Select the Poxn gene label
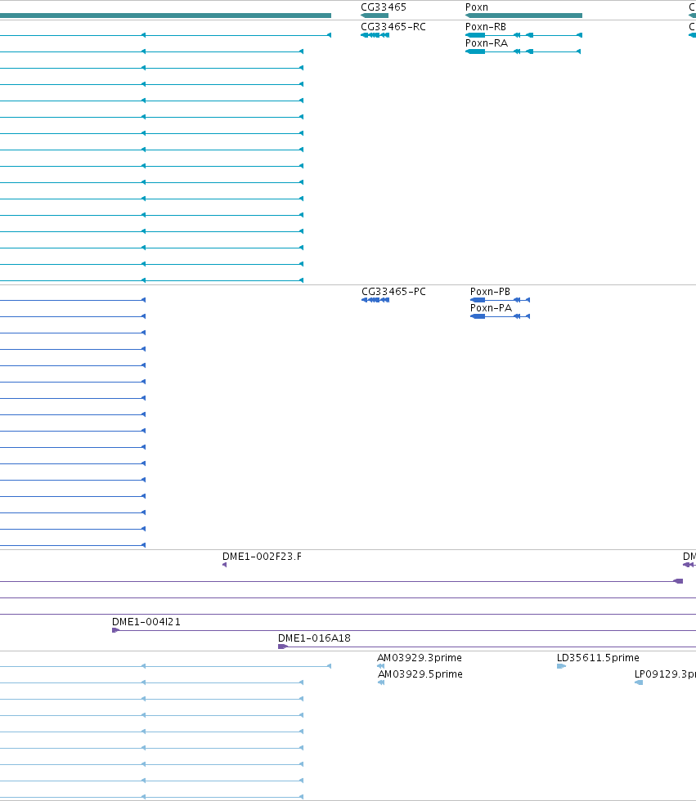Image resolution: width=696 pixels, height=801 pixels. tap(476, 7)
